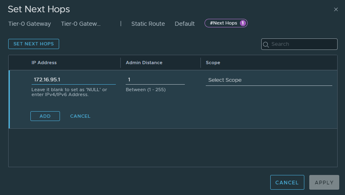
Task: Click the first Tier-0 Gateway breadcrumb label
Action: tap(30, 24)
